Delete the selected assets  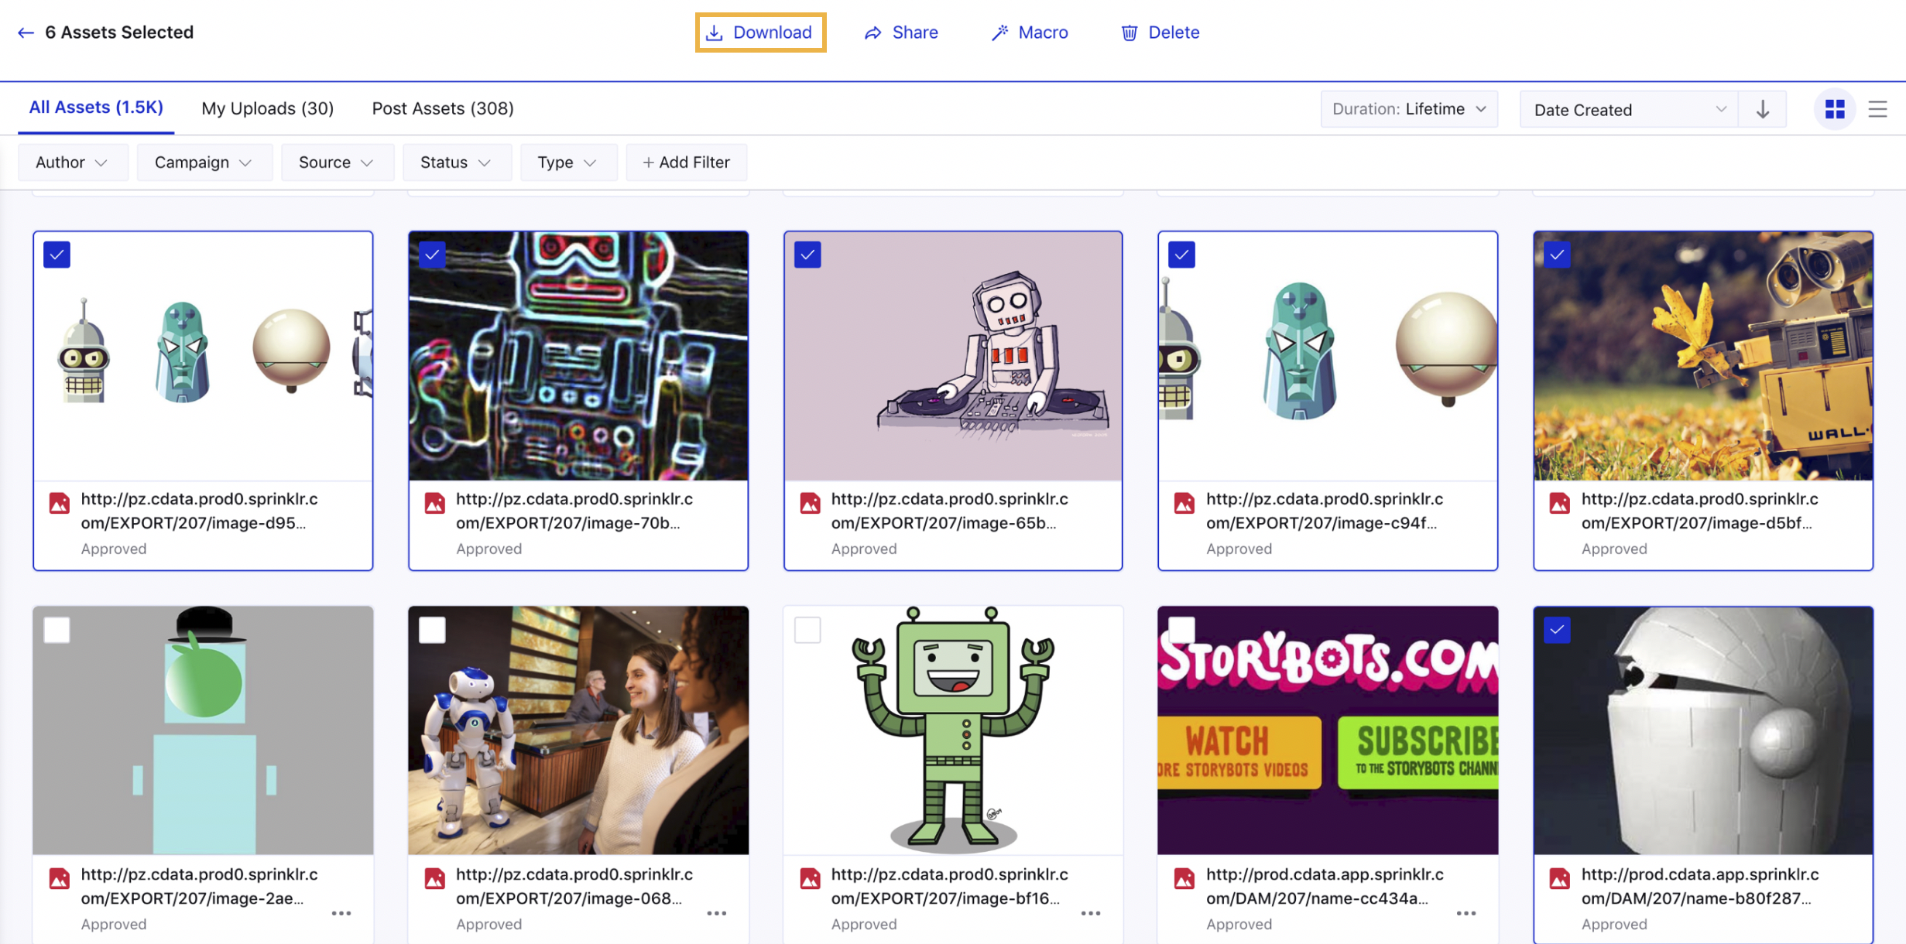coord(1160,32)
